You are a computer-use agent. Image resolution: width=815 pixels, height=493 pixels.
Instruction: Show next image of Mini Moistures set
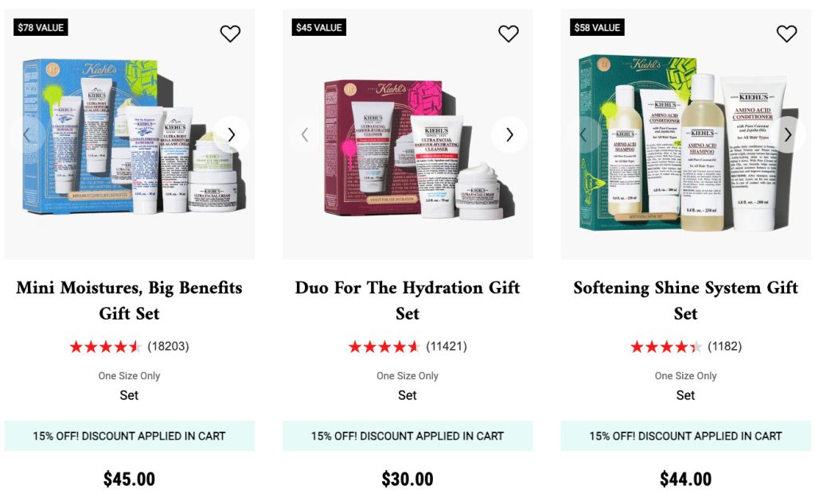point(232,134)
